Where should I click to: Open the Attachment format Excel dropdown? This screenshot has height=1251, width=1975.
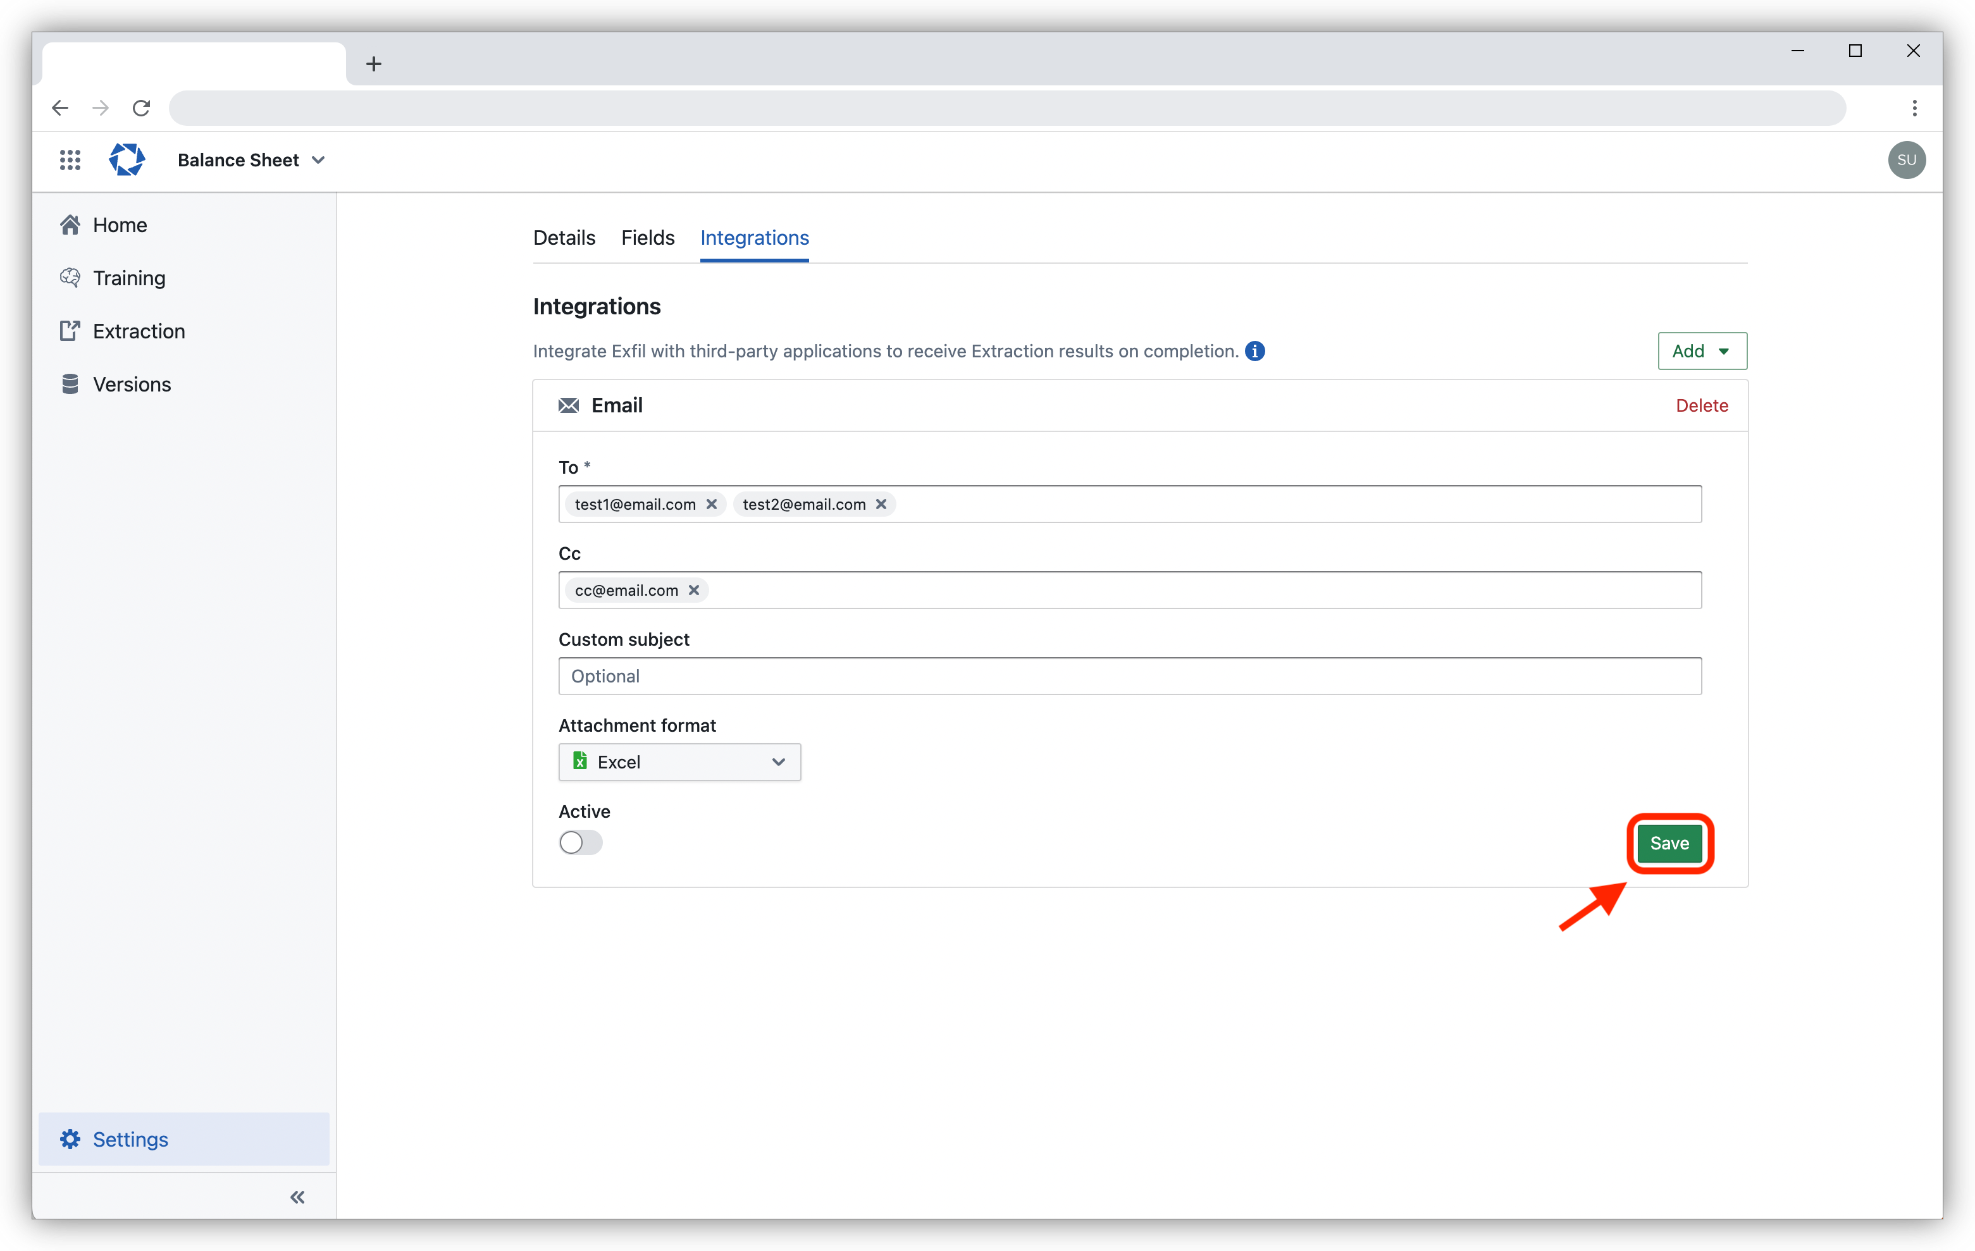680,762
